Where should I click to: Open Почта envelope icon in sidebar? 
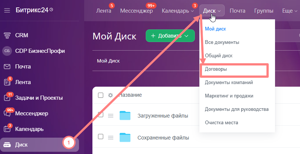pos(7,67)
